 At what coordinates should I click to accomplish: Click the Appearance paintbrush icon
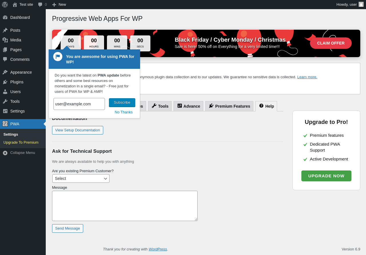(x=5, y=72)
